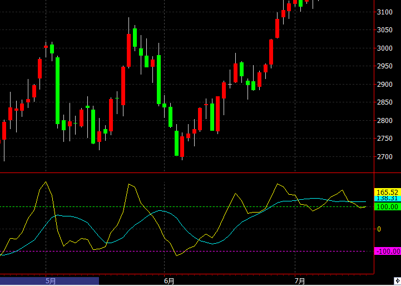Click the magenta -100.00 level label

pos(388,251)
